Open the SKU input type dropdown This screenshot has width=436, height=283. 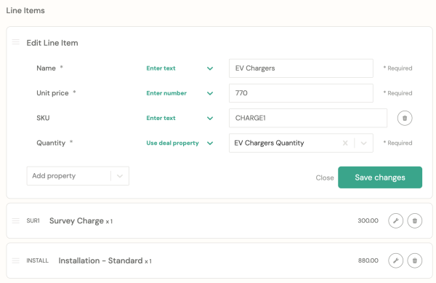[179, 119]
